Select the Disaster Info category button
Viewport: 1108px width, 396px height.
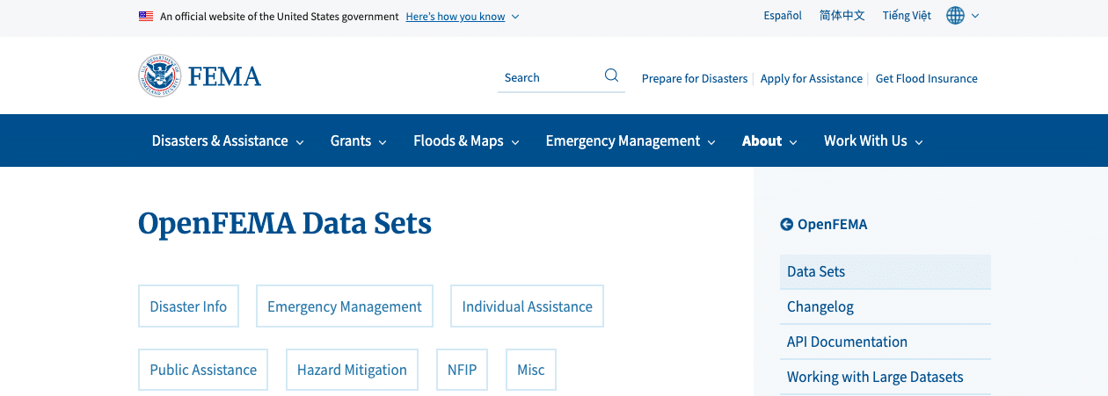pos(188,306)
